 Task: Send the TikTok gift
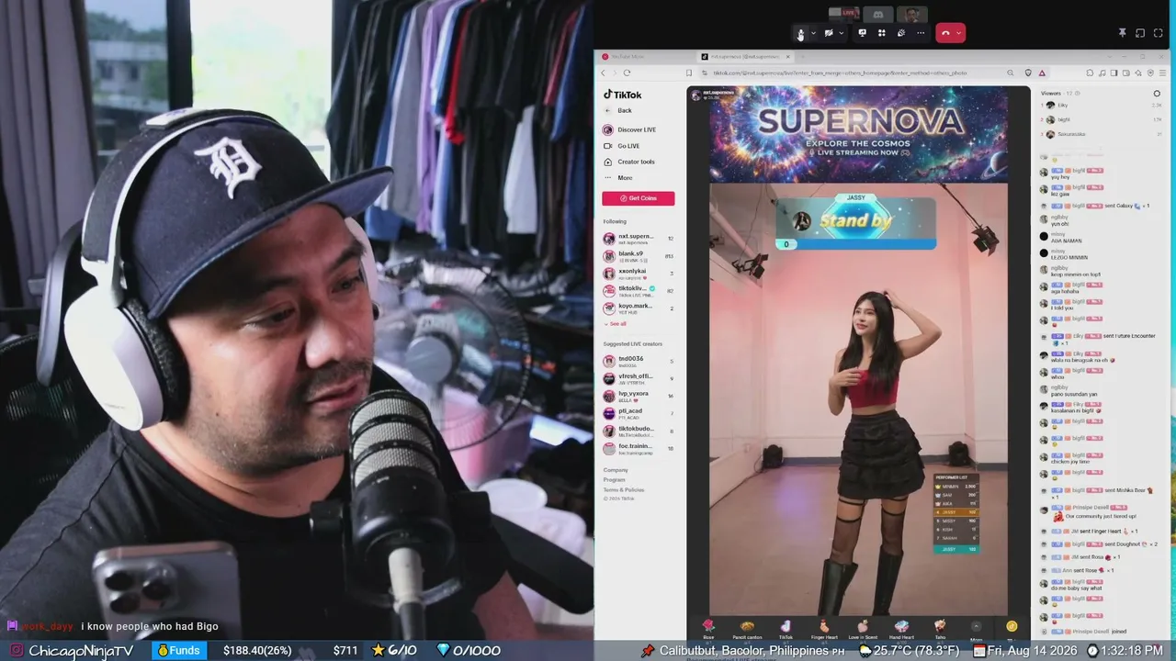click(786, 629)
